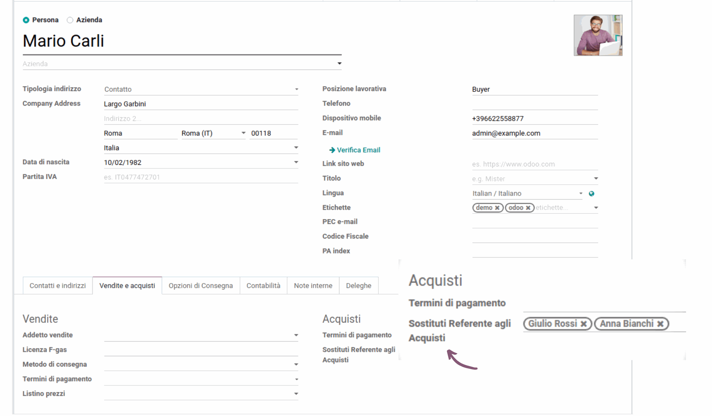Click Mario Carli's profile photo
The image size is (712, 416).
(x=598, y=35)
